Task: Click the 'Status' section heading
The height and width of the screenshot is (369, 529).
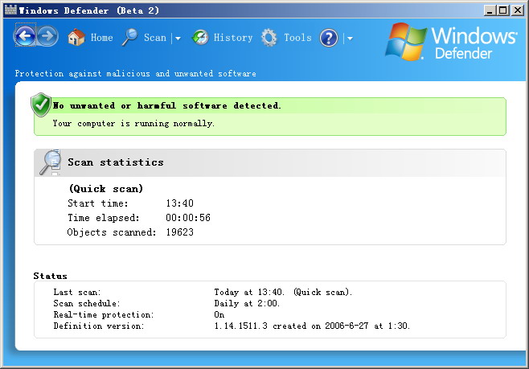Action: [51, 276]
